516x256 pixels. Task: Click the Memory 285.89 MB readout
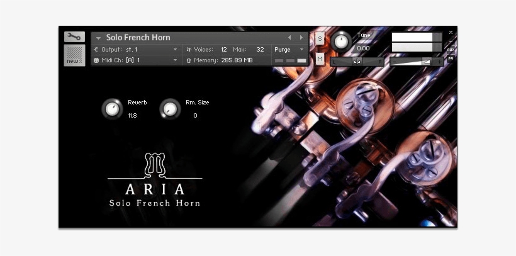click(x=236, y=60)
